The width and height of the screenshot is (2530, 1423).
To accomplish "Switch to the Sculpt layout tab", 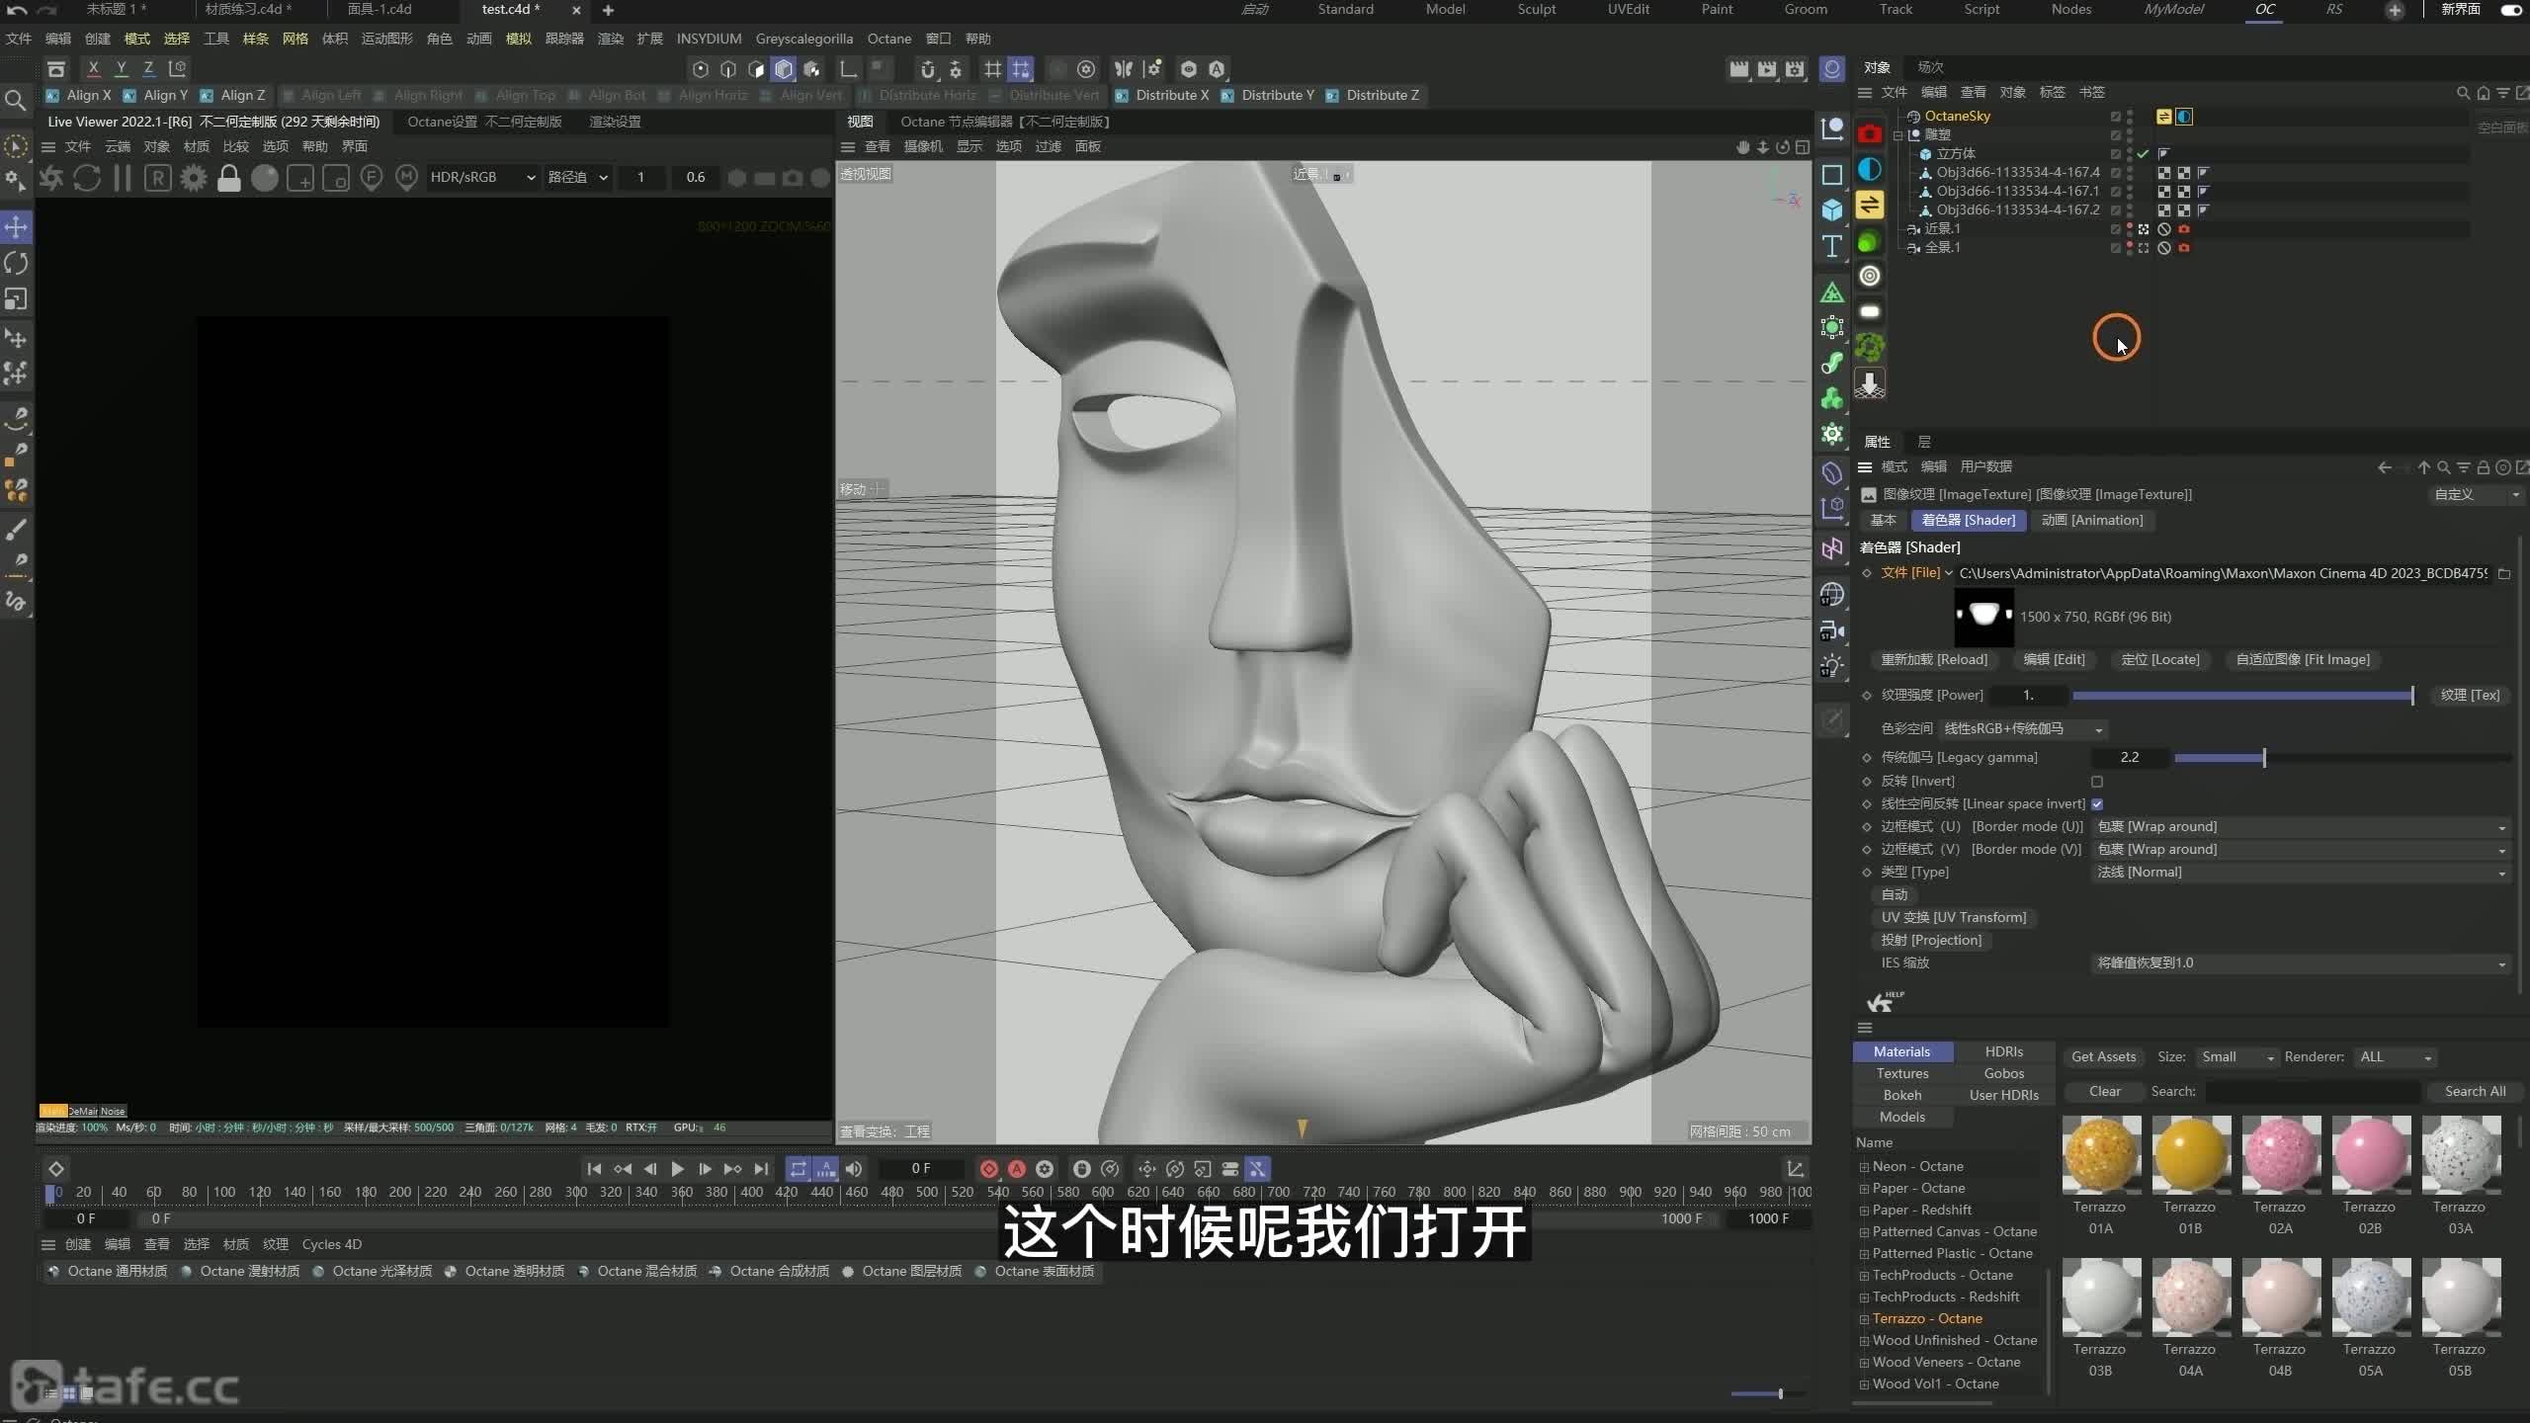I will point(1536,9).
